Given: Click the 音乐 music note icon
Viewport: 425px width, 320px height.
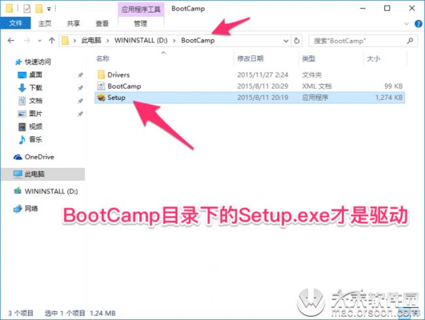Looking at the screenshot, I should point(22,139).
